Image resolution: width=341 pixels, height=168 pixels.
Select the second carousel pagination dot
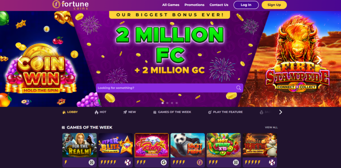pos(167,103)
